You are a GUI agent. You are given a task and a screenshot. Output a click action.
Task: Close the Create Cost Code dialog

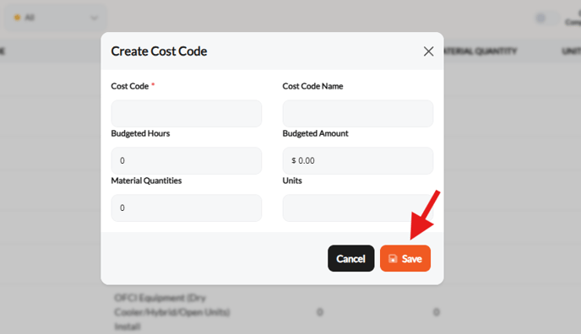coord(428,51)
